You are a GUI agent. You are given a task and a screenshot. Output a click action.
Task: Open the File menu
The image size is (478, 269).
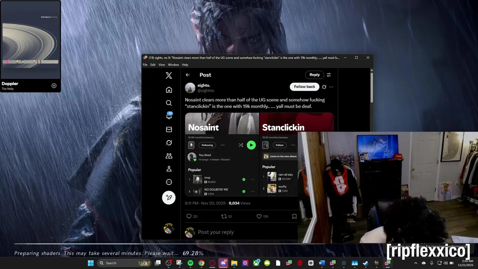(x=145, y=65)
